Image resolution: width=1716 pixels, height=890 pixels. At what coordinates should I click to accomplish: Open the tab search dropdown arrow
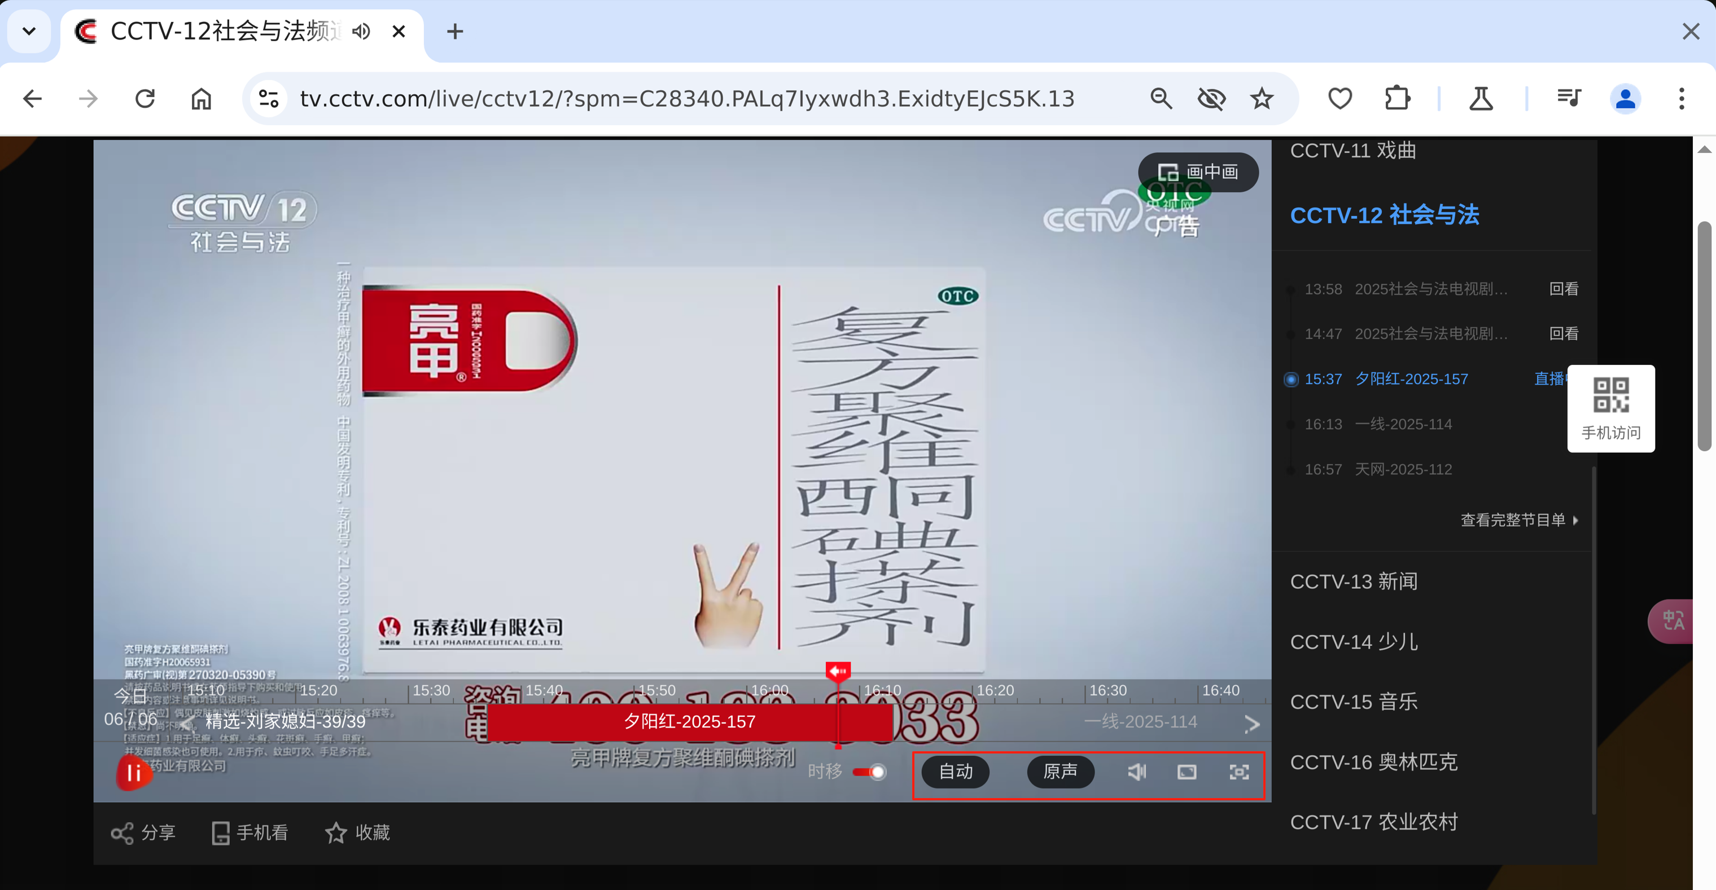point(29,31)
